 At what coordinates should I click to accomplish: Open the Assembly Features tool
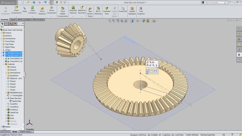(73, 10)
